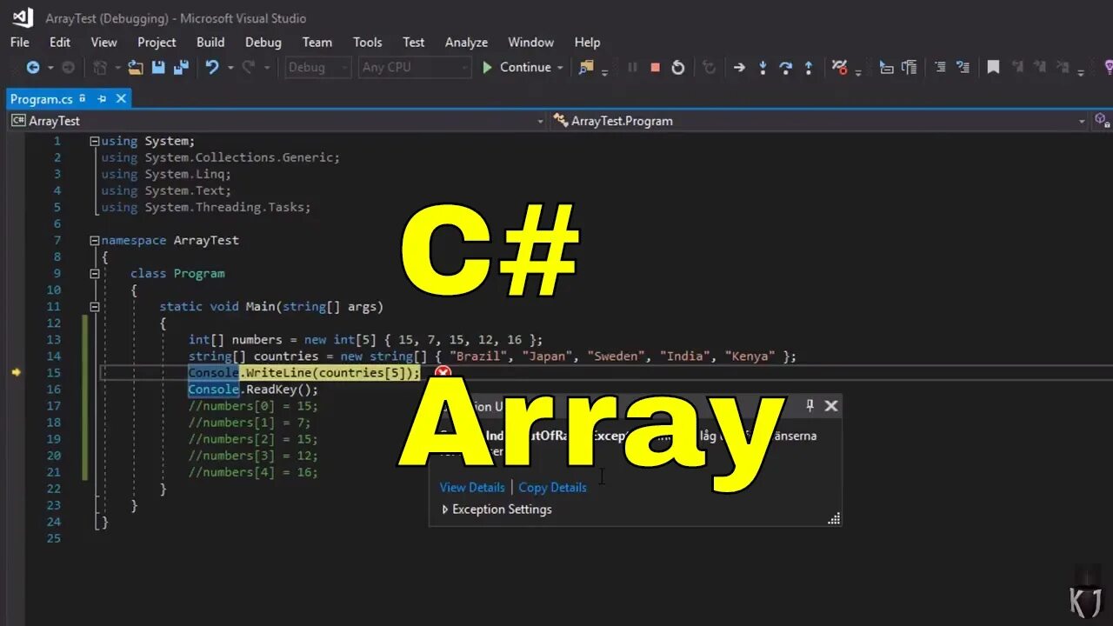
Task: Open the Debug menu
Action: coord(263,42)
